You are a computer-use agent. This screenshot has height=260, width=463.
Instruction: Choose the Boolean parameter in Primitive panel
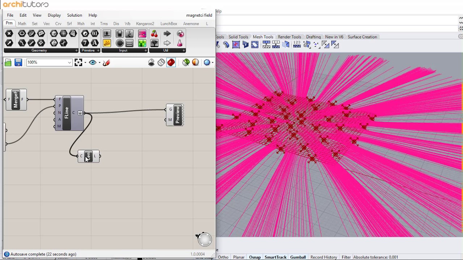point(85,34)
